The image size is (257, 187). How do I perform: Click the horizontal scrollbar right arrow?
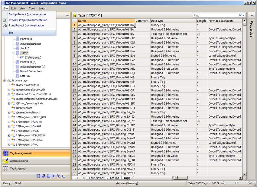pyautogui.click(x=241, y=178)
